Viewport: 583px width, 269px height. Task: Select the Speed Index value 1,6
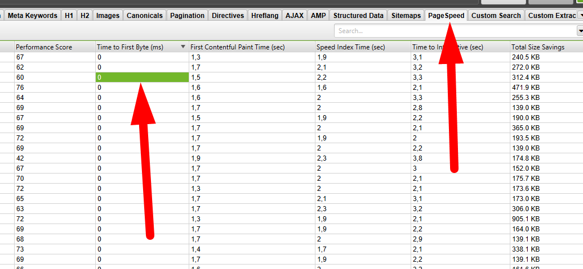point(363,88)
